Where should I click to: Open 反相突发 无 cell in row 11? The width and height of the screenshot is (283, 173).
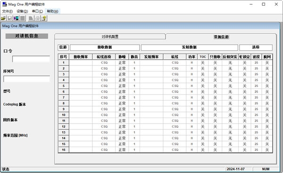pyautogui.click(x=230, y=121)
